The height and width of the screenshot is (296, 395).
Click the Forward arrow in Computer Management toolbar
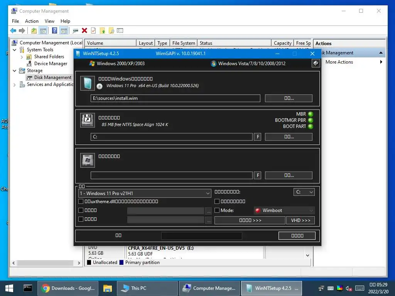tap(22, 31)
